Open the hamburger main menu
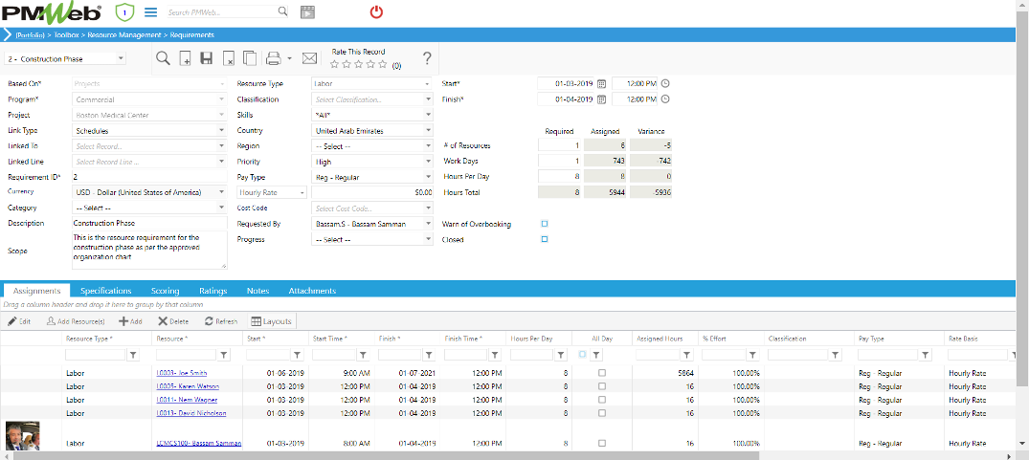 [151, 11]
